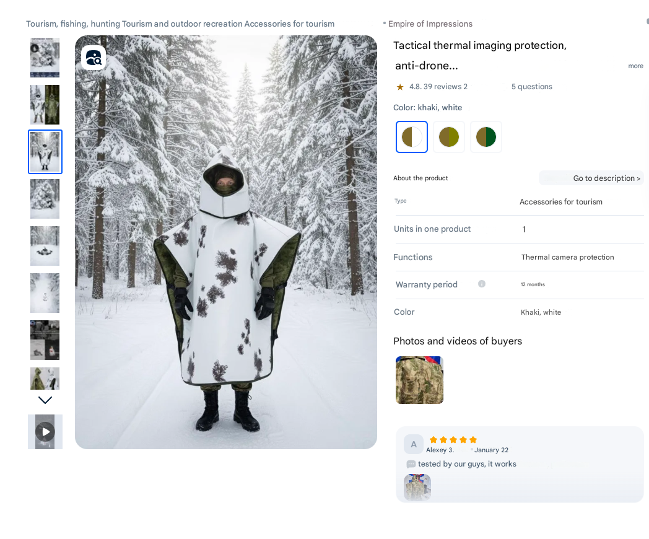Expand more thumbnails with down chevron

(45, 400)
